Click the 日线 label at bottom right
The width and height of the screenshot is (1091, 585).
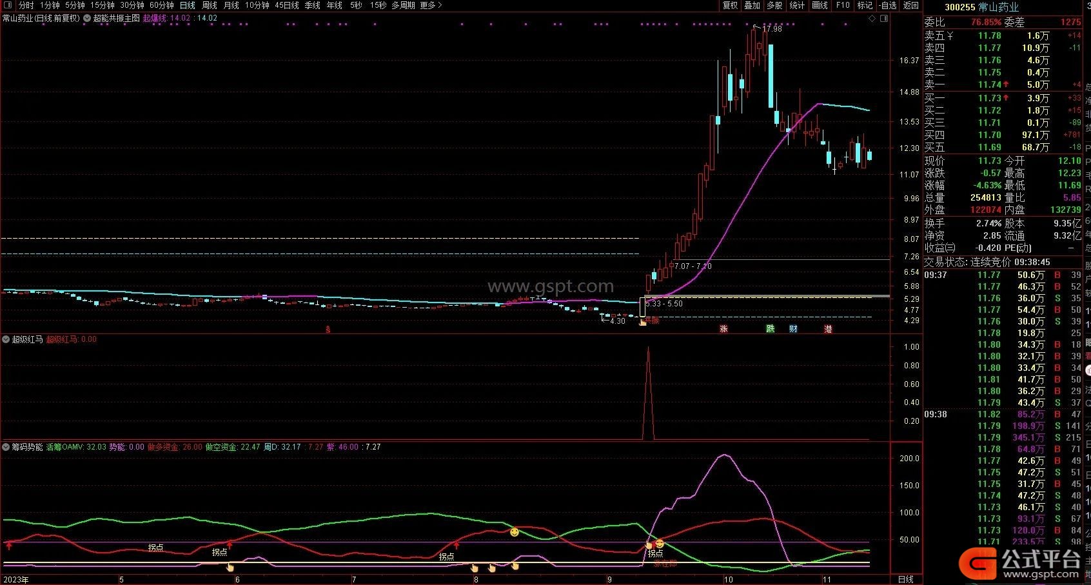[906, 580]
